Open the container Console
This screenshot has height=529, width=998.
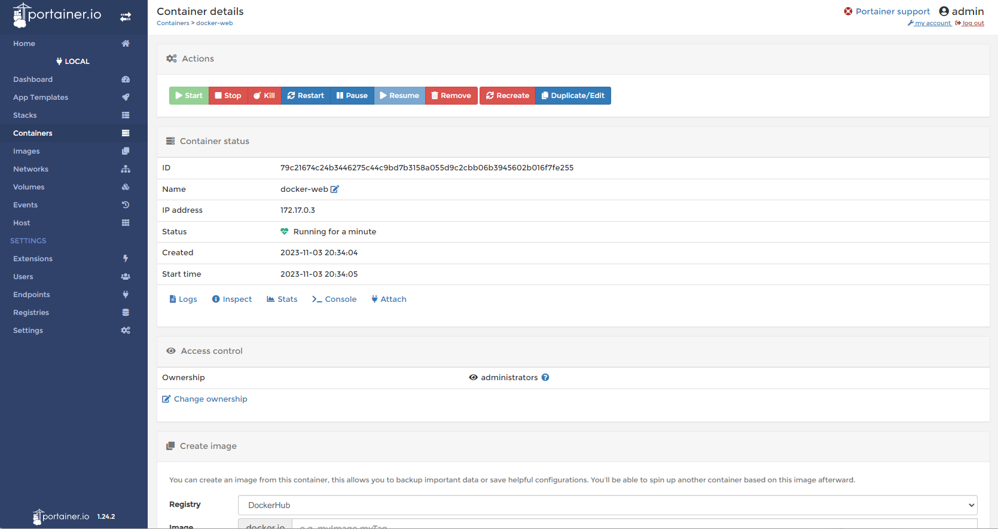pos(334,299)
